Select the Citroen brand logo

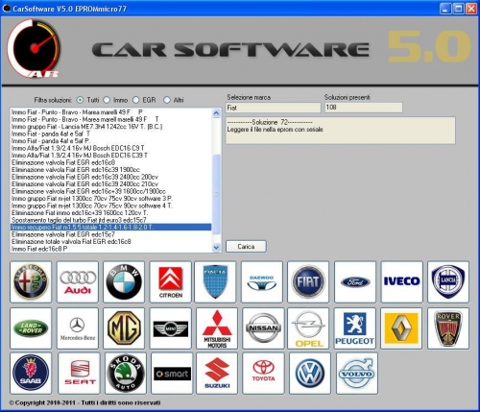170,281
